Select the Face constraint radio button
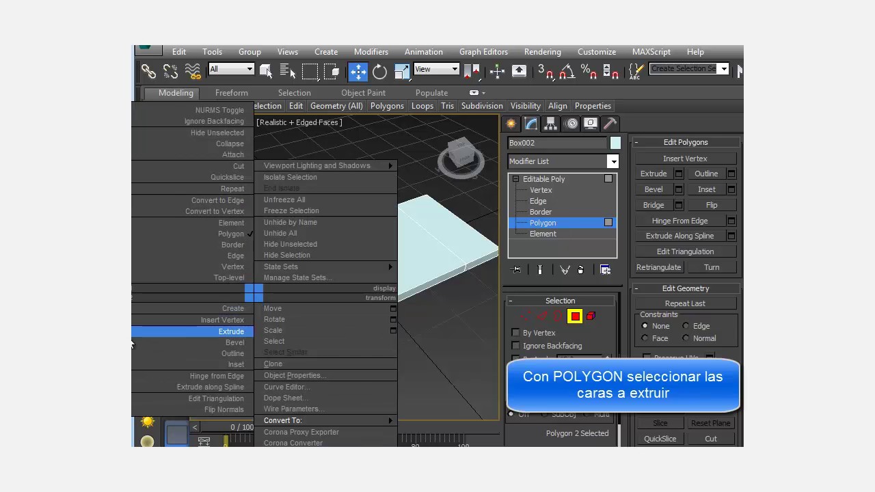The image size is (875, 492). pos(645,338)
